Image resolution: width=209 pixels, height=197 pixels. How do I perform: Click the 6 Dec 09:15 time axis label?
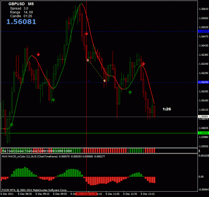42,194
